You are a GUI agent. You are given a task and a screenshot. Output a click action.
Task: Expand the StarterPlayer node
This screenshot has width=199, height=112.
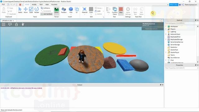(166, 52)
